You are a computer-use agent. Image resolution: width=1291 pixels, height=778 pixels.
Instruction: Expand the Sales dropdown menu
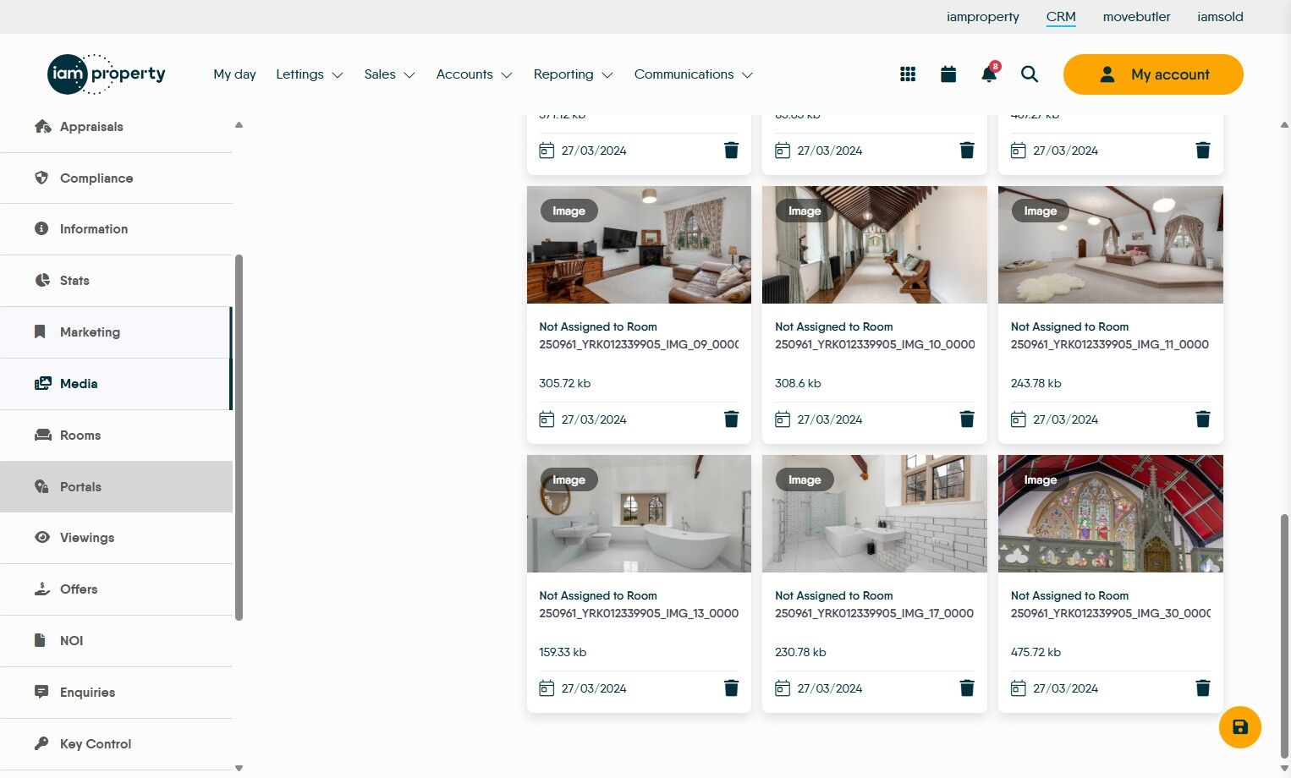[x=390, y=74]
